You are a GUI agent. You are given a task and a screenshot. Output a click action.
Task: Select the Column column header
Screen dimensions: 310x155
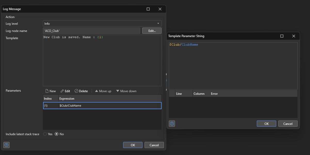pos(201,93)
